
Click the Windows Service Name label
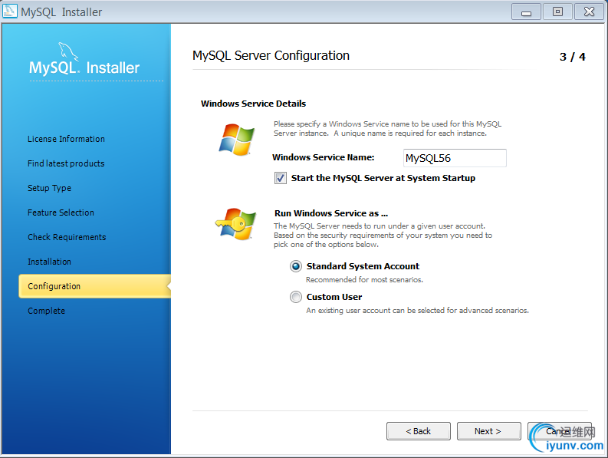coord(323,157)
